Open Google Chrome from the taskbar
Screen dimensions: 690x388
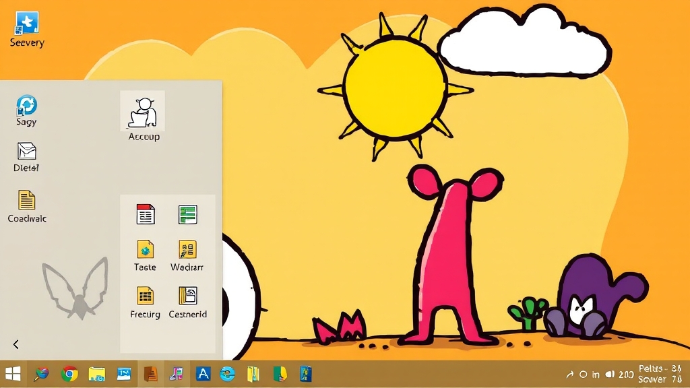[x=69, y=374]
